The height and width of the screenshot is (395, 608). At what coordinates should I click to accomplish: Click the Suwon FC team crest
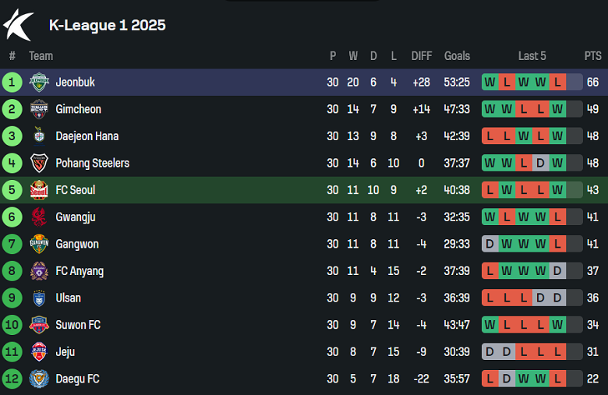pyautogui.click(x=39, y=325)
